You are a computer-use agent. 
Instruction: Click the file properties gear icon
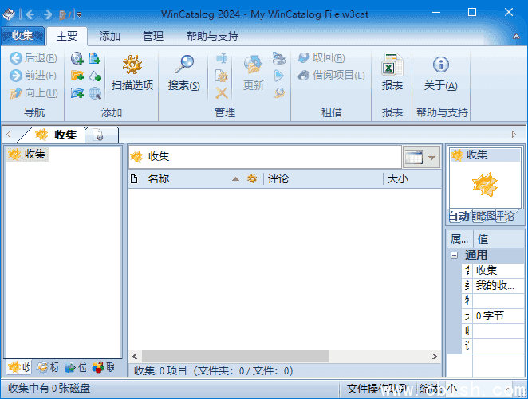point(221,76)
